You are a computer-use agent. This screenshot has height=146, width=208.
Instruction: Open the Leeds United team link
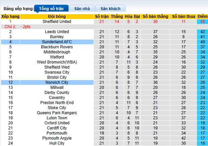pyautogui.click(x=57, y=32)
